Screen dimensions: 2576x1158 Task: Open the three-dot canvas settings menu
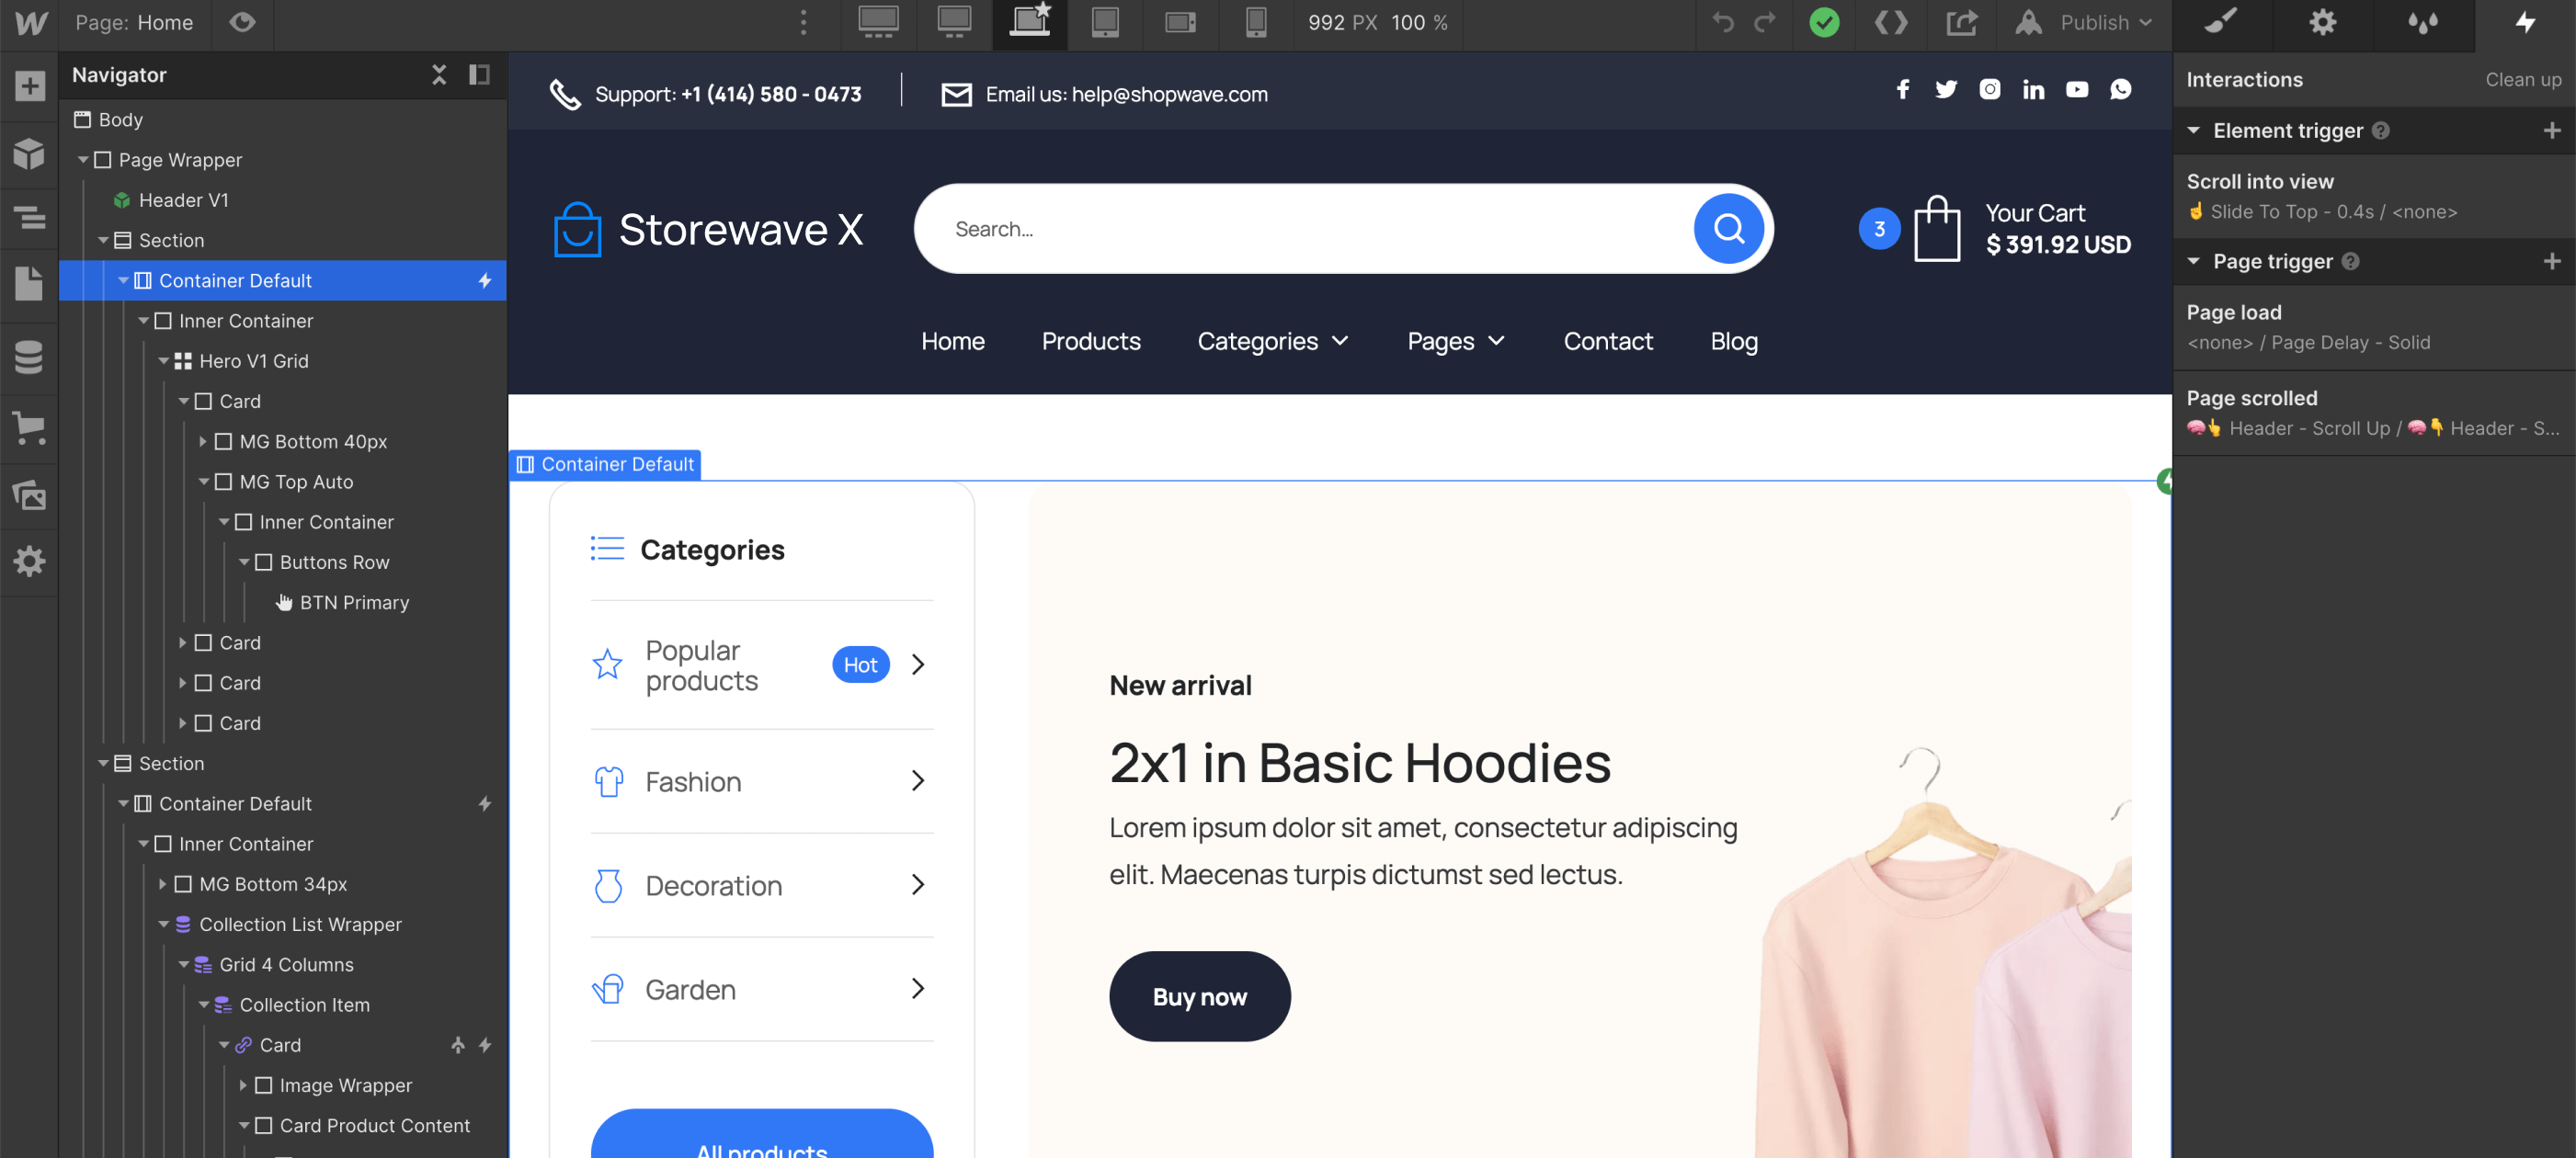pos(803,22)
